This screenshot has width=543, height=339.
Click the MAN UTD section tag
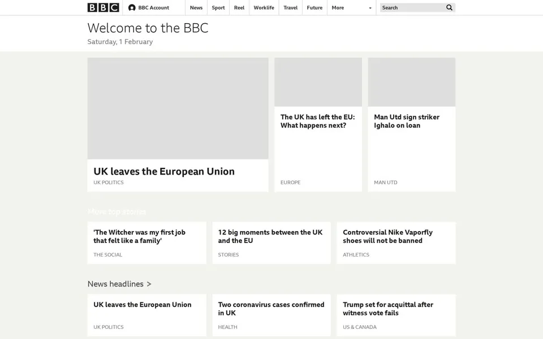385,182
